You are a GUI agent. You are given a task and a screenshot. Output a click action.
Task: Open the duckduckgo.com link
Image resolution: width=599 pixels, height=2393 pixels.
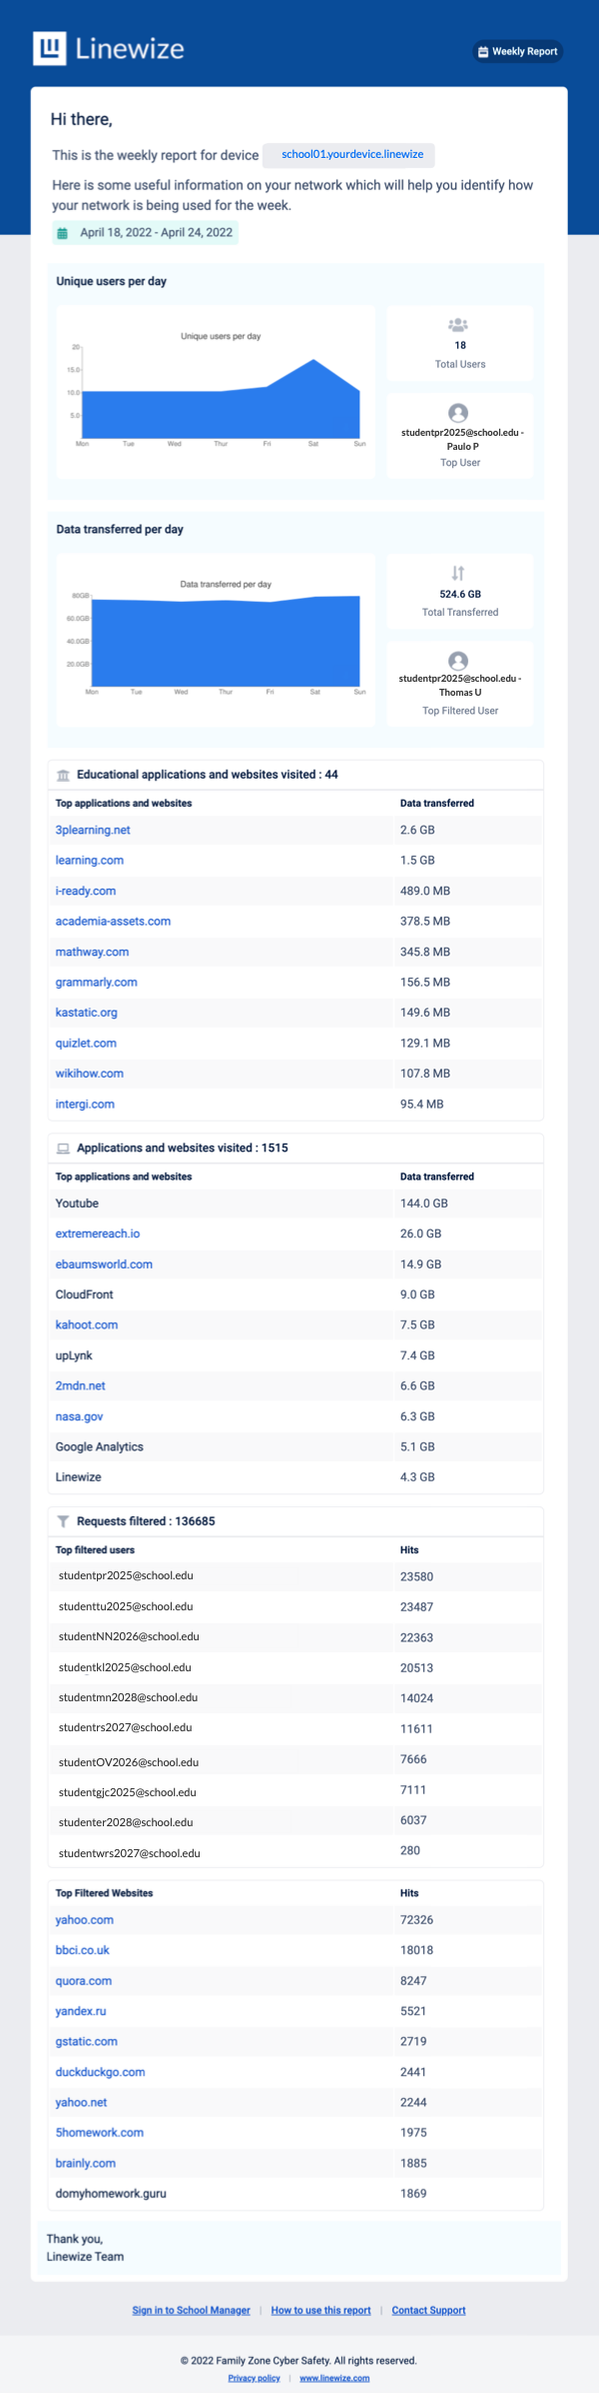(101, 2073)
